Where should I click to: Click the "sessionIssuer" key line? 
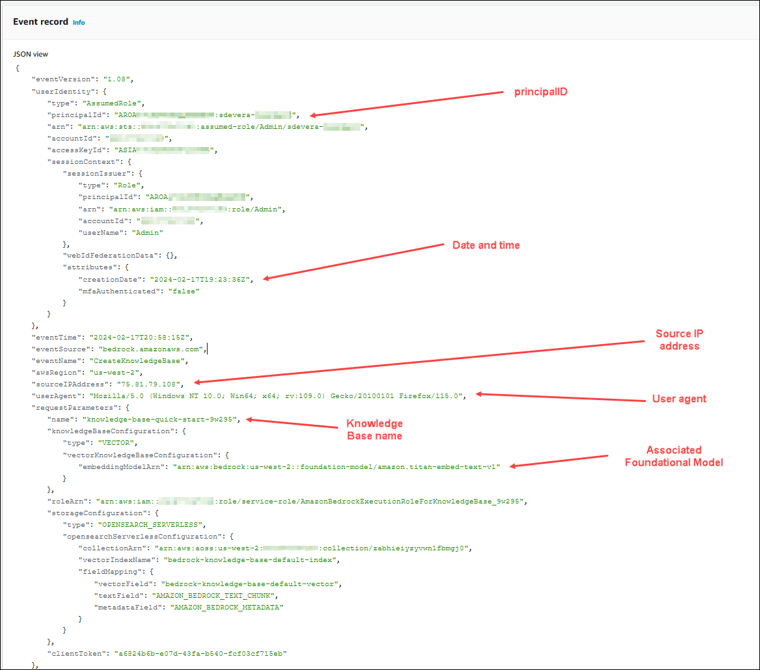click(102, 174)
